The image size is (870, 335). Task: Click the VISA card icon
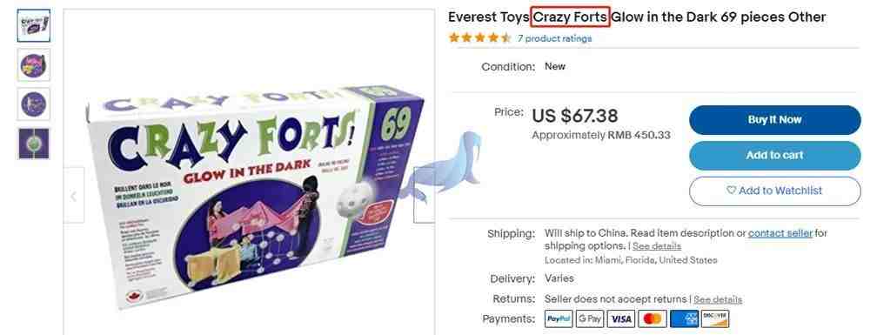[x=621, y=319]
